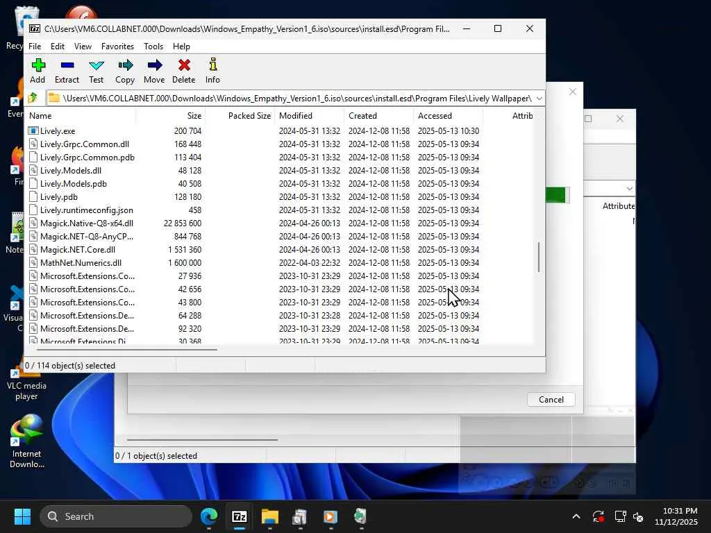Select the MathNet.Numerics.dll file

(x=81, y=263)
